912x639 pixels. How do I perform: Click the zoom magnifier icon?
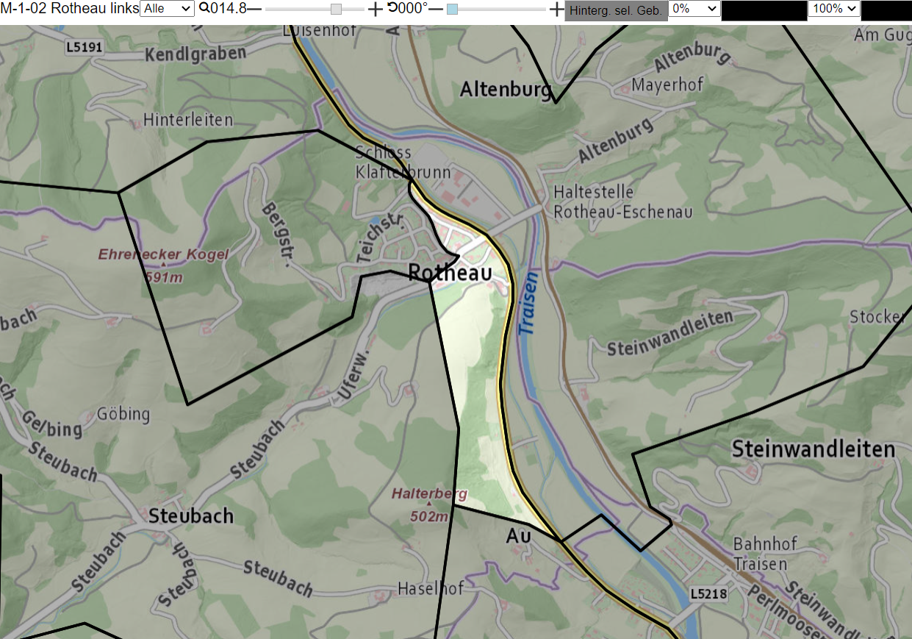point(204,9)
